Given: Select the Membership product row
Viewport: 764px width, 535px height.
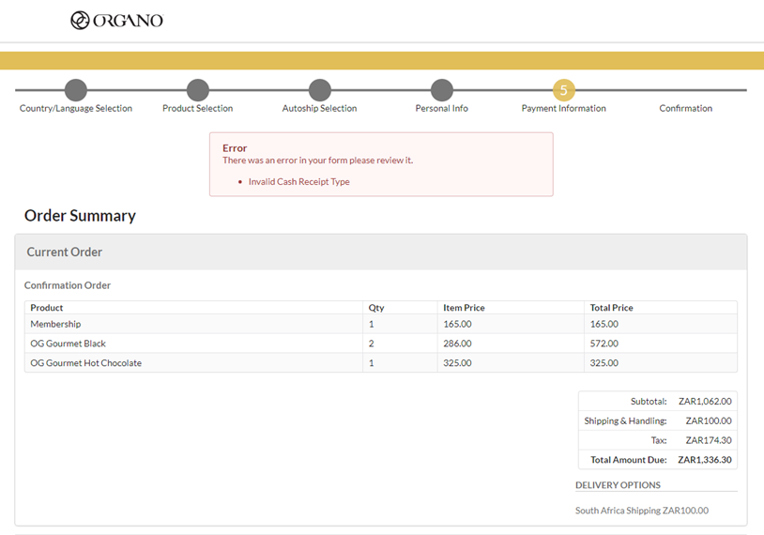Looking at the screenshot, I should pos(381,324).
